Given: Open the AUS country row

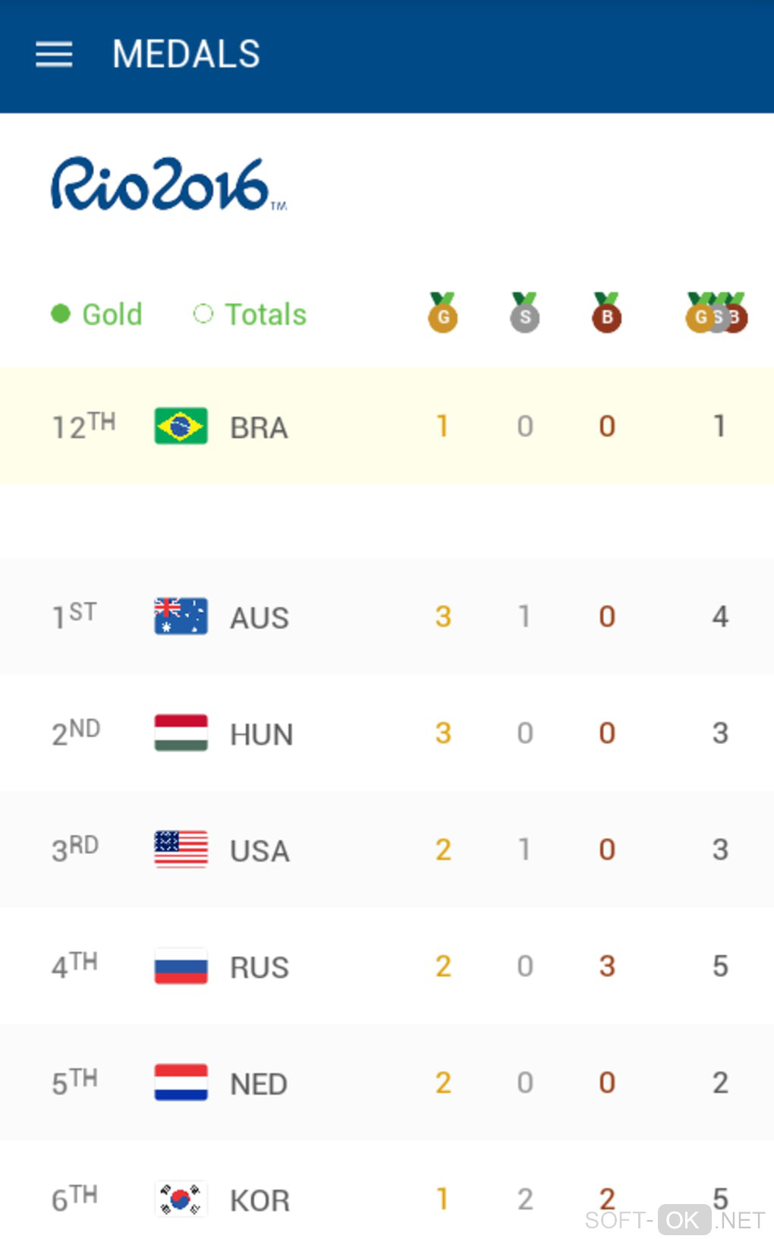Looking at the screenshot, I should (x=387, y=616).
